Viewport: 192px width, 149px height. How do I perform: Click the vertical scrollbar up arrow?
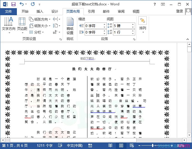[x=189, y=44]
